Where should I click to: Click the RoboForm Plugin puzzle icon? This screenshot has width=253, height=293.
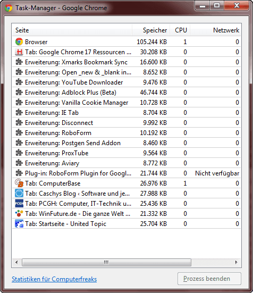(x=19, y=173)
